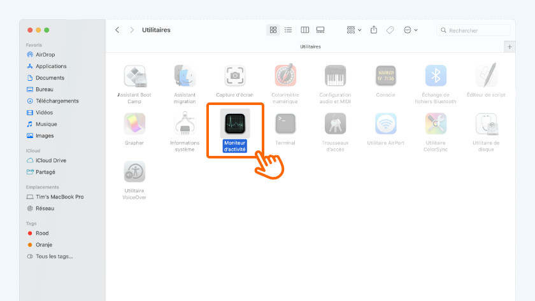Launch the Terminal app
535x301 pixels.
tap(285, 123)
